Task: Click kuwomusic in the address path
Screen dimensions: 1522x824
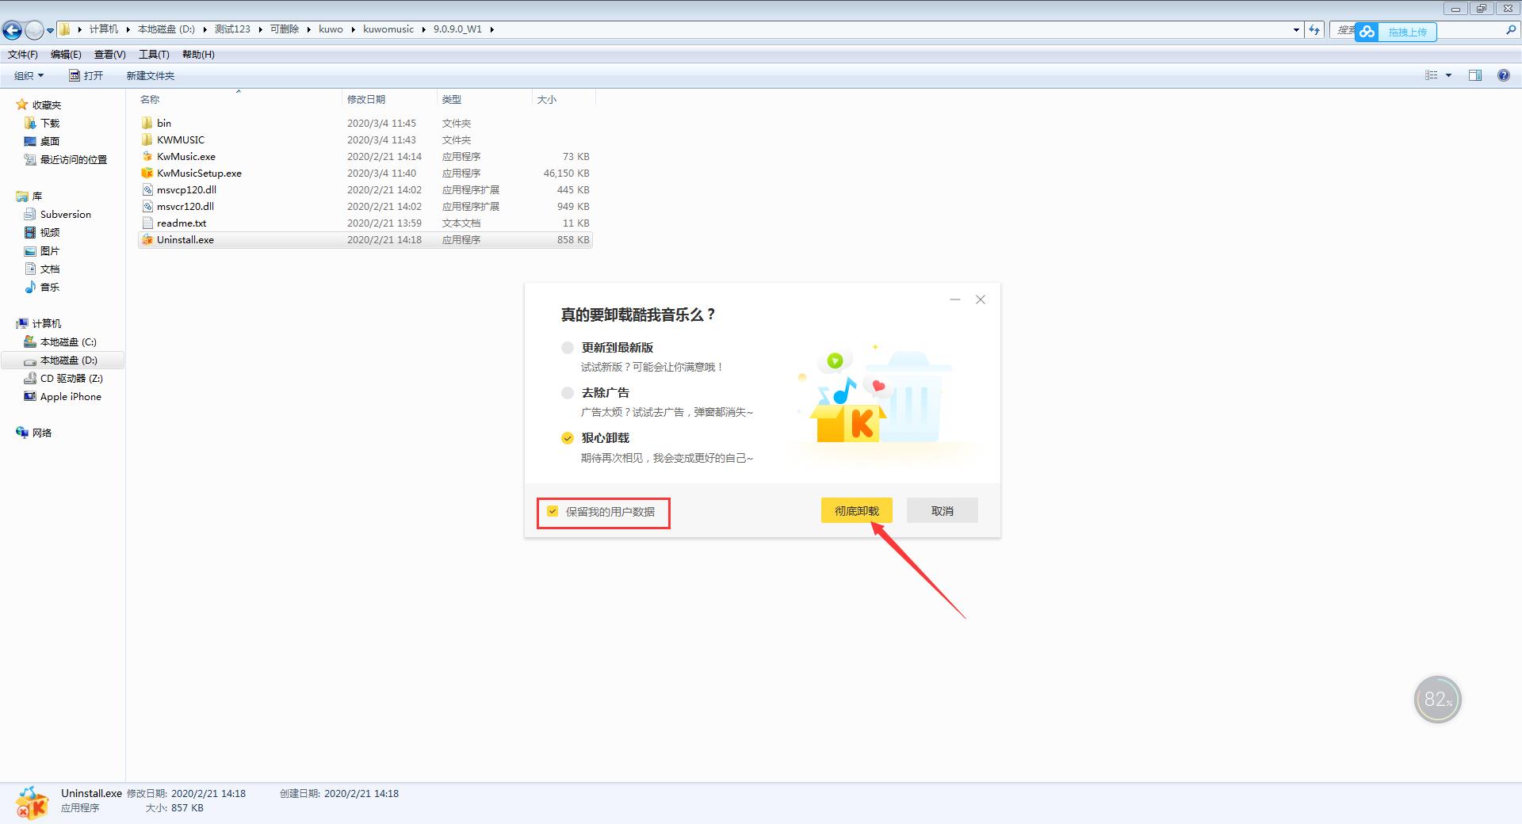Action: click(x=388, y=29)
